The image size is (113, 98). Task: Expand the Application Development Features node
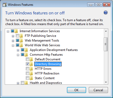click(x=18, y=50)
